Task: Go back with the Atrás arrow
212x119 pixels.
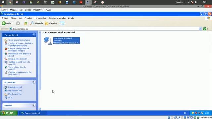Action: (x=6, y=23)
